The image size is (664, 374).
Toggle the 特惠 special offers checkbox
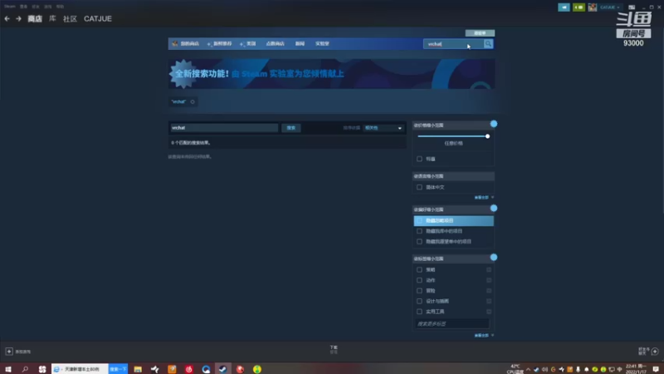[x=419, y=159]
